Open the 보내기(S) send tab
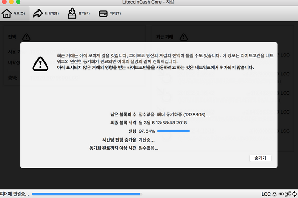This screenshot has width=298, height=198. [x=46, y=14]
